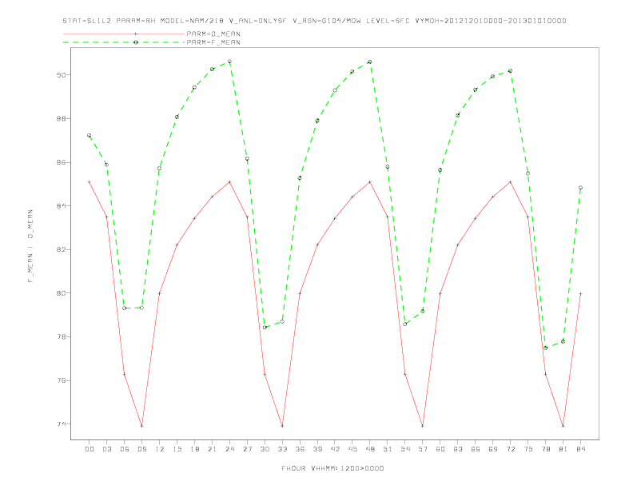The image size is (633, 489).
Task: Click the x-axis tick label 06
Action: point(125,449)
